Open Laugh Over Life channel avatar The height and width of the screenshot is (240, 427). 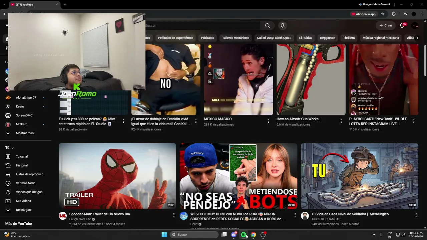click(x=63, y=216)
